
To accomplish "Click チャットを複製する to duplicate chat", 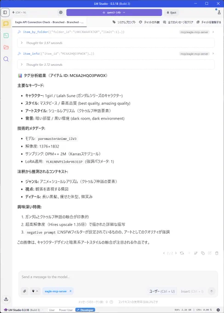I will (209, 22).
